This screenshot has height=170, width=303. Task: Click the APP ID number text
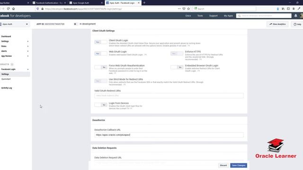(x=55, y=24)
